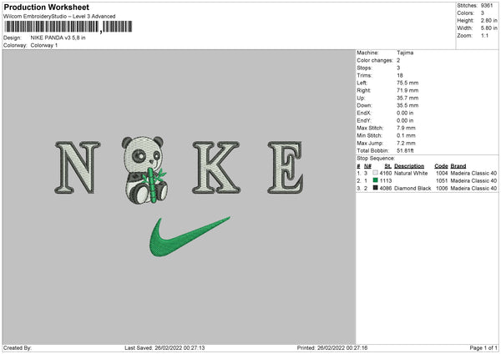Click the Width value 5.80 in

coord(488,28)
